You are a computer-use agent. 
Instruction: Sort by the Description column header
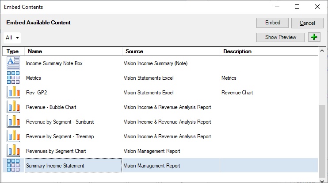tap(269, 51)
